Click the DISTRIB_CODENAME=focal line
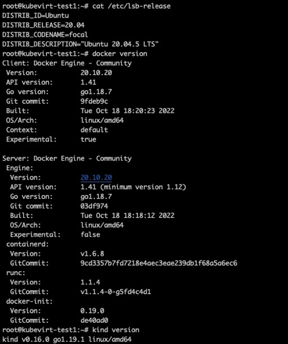288x344 pixels. (45, 34)
